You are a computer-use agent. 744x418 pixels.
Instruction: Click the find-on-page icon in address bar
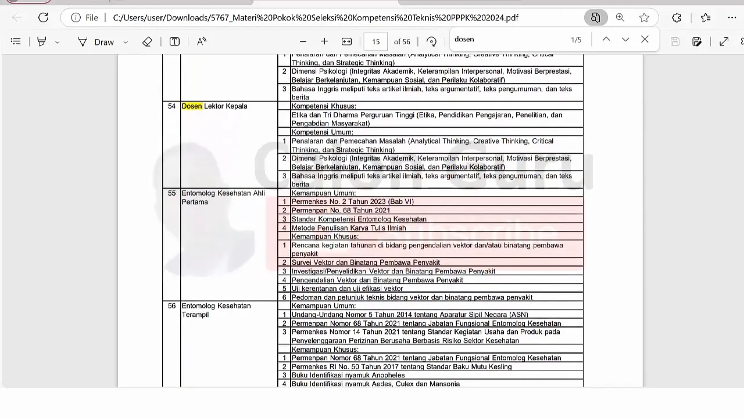pyautogui.click(x=595, y=17)
